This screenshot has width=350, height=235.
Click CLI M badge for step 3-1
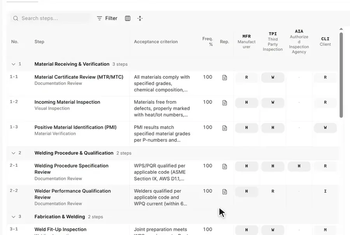pyautogui.click(x=325, y=230)
